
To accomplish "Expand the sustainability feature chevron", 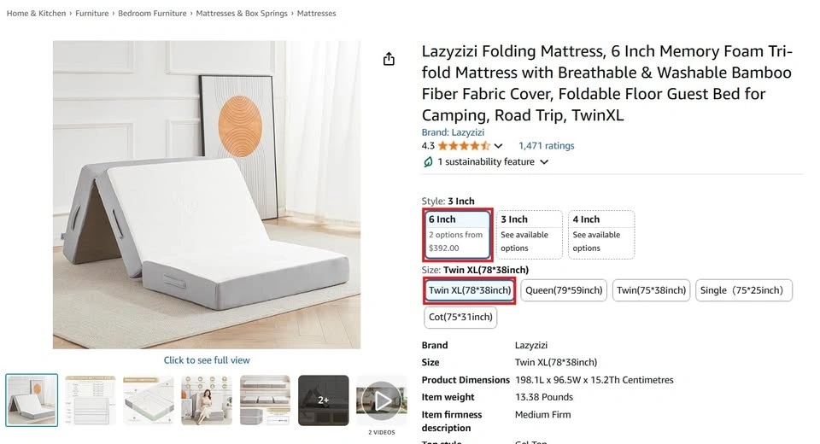I will (x=544, y=162).
